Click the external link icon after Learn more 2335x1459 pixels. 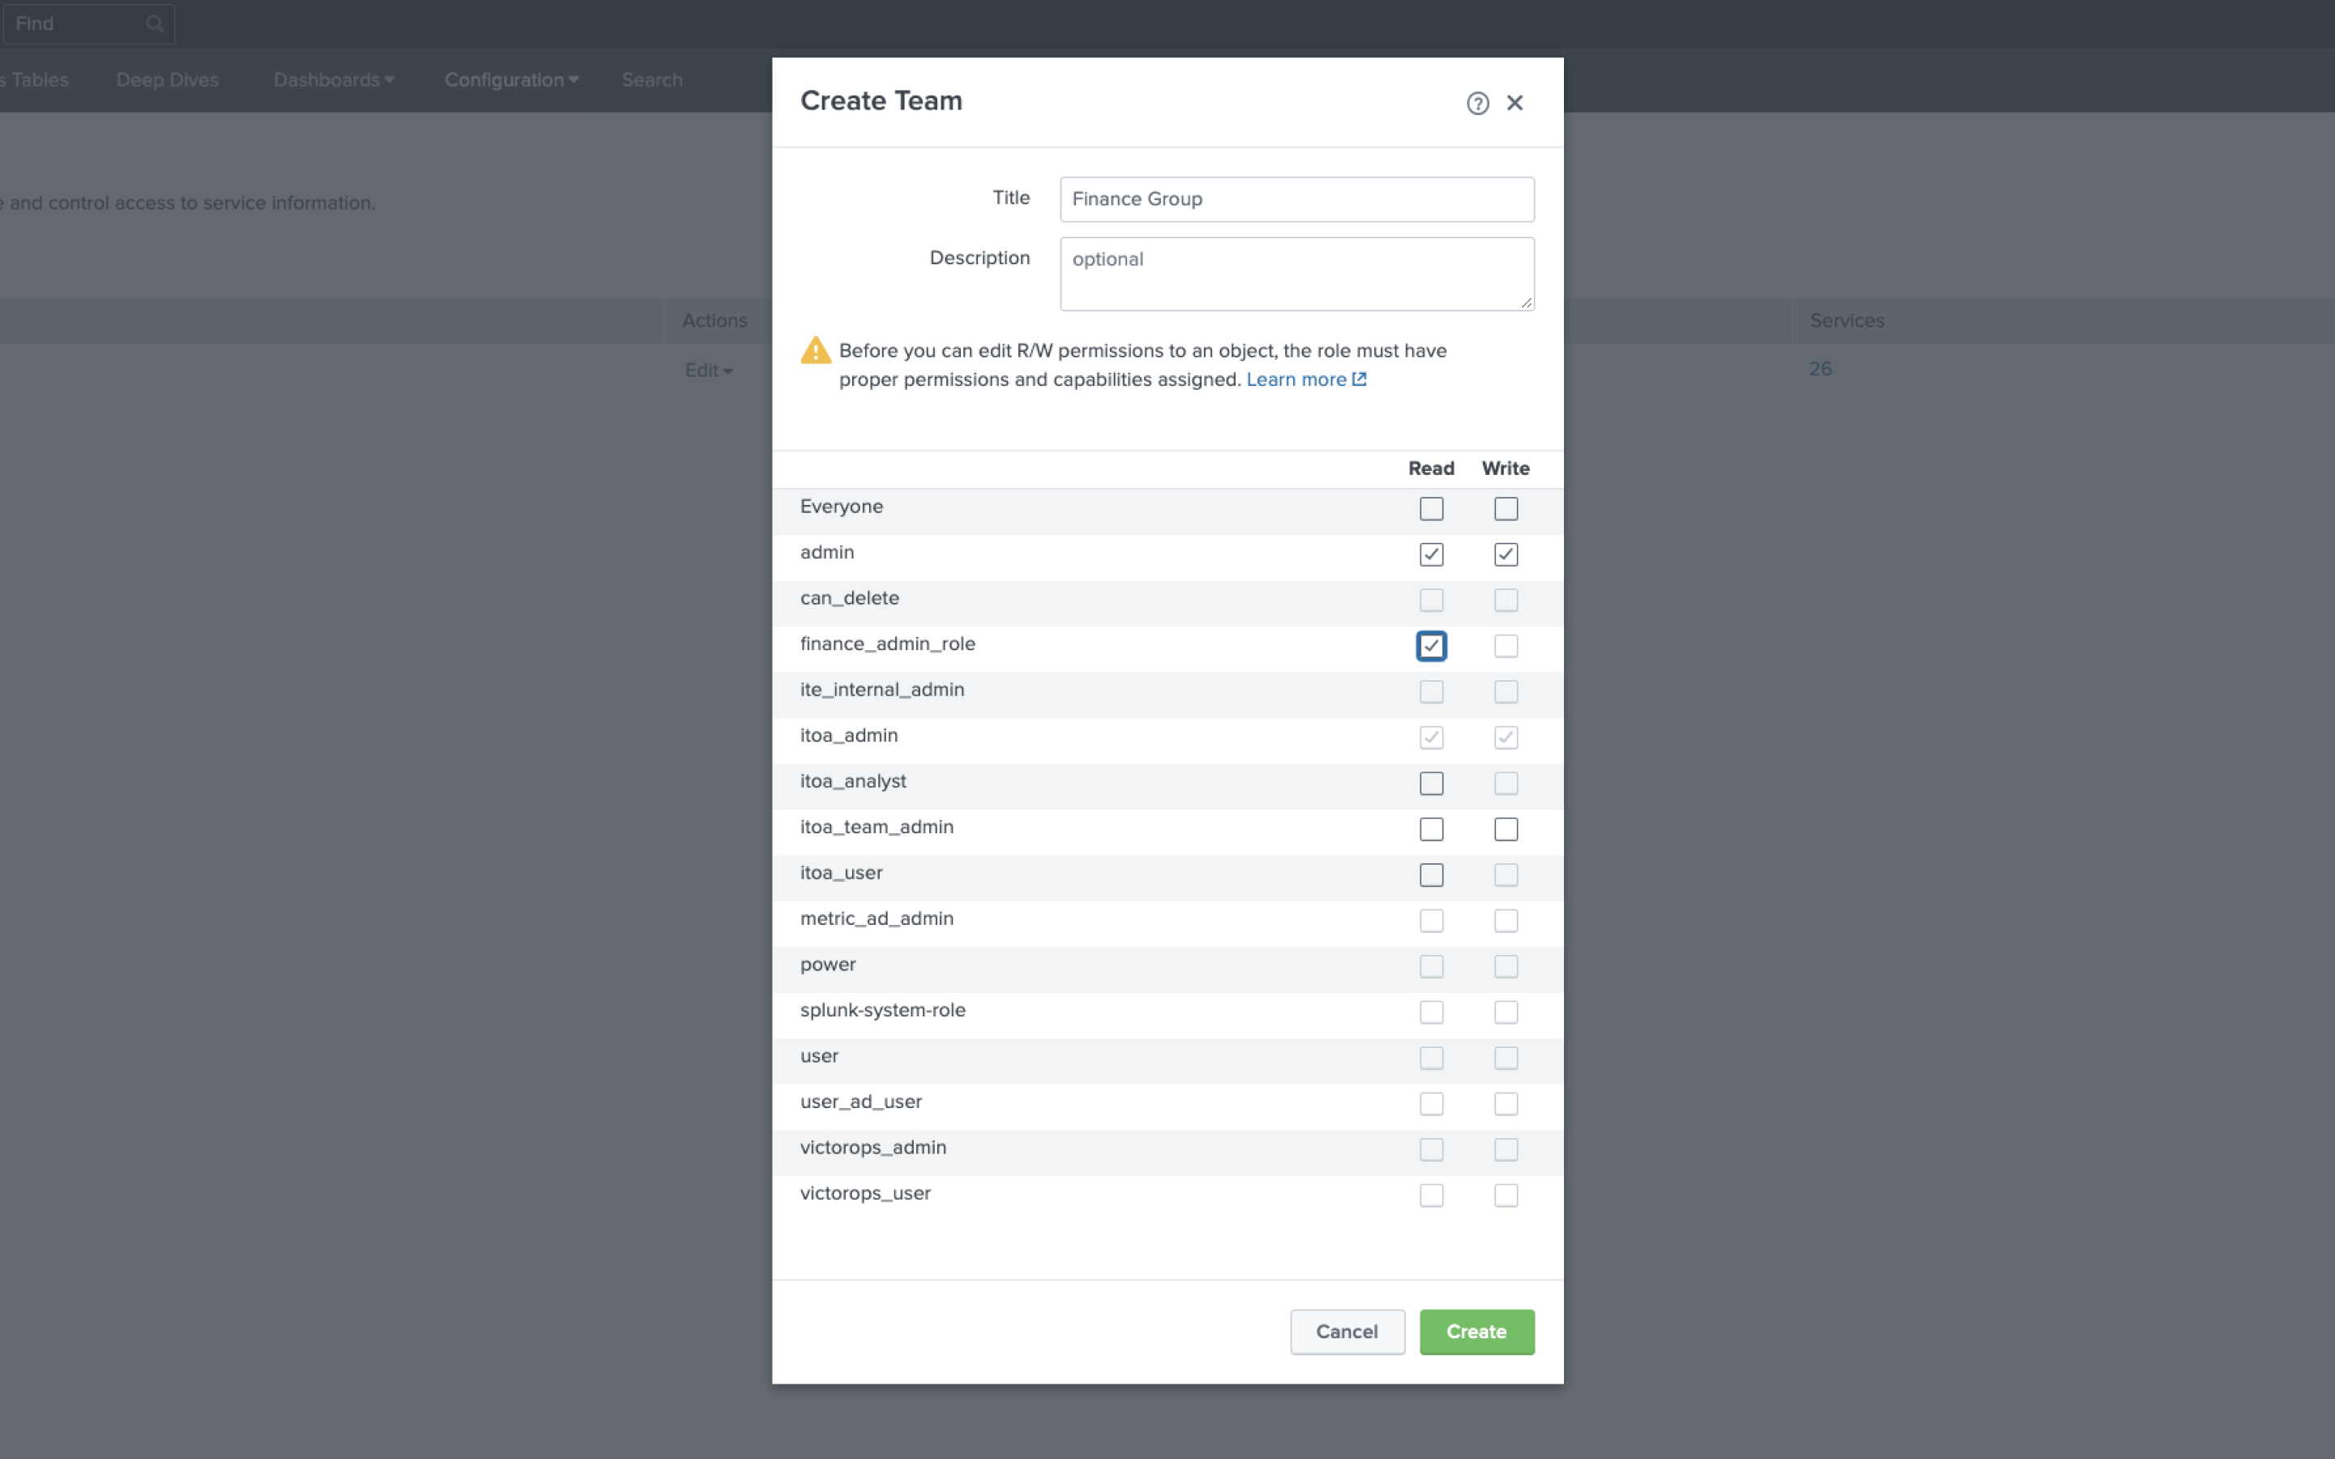pos(1359,379)
